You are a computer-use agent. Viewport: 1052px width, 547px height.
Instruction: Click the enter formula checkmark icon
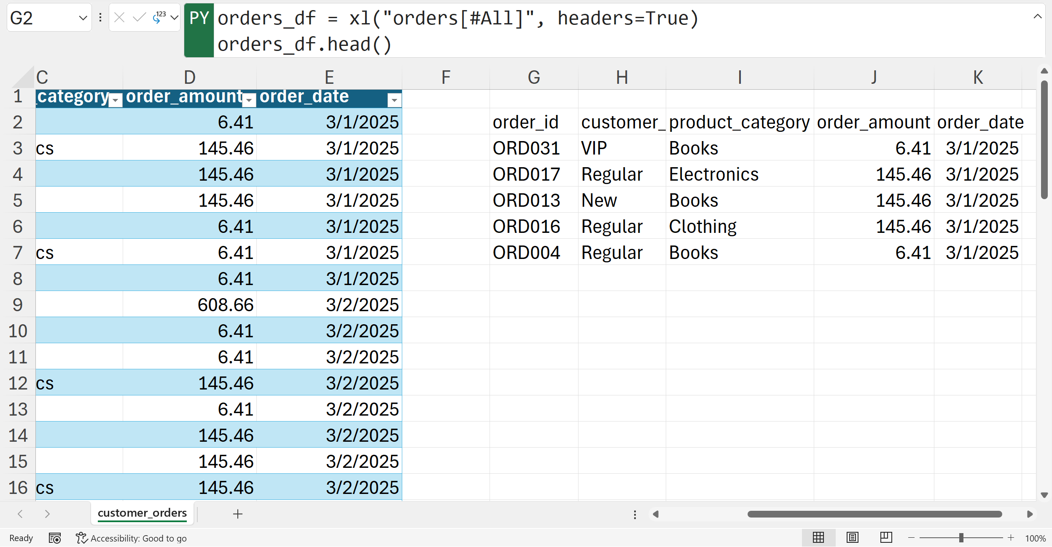139,18
